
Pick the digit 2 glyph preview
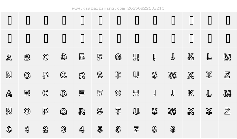click(x=46, y=129)
